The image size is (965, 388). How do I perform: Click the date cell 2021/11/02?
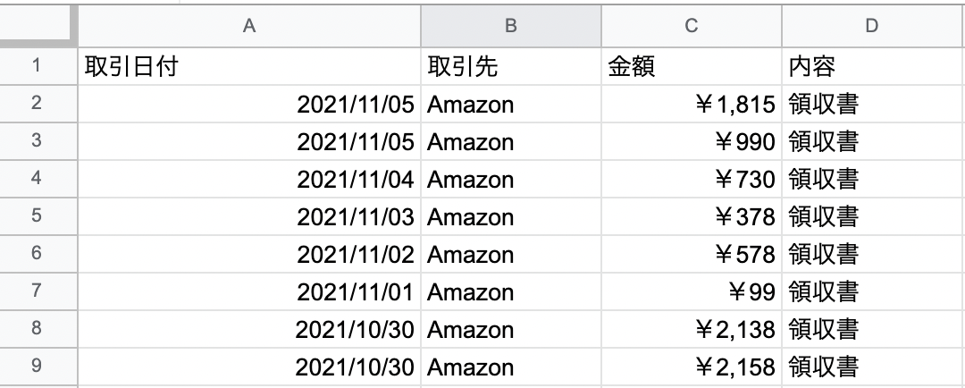(249, 255)
